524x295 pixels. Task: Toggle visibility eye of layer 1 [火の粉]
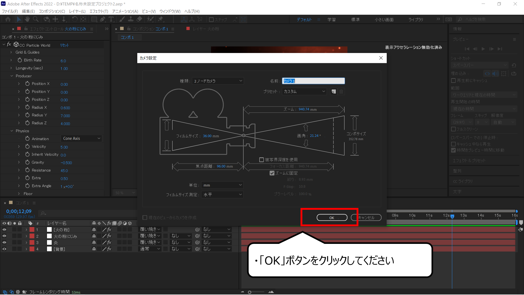pos(4,229)
